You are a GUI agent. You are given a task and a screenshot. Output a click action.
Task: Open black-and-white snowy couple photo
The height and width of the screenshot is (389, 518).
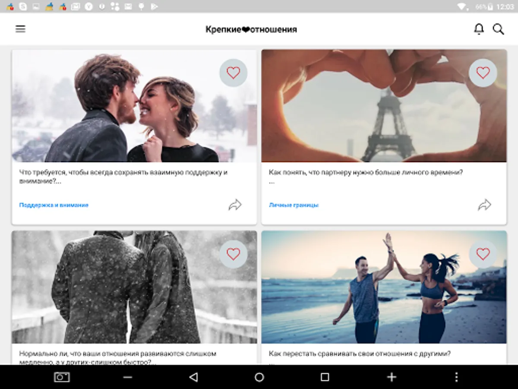click(134, 287)
